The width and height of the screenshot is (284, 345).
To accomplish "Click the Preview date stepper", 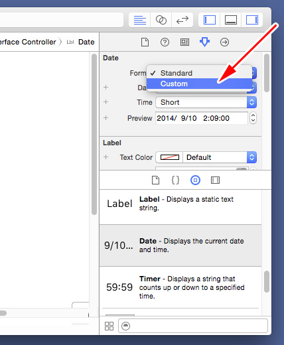I will pyautogui.click(x=253, y=118).
